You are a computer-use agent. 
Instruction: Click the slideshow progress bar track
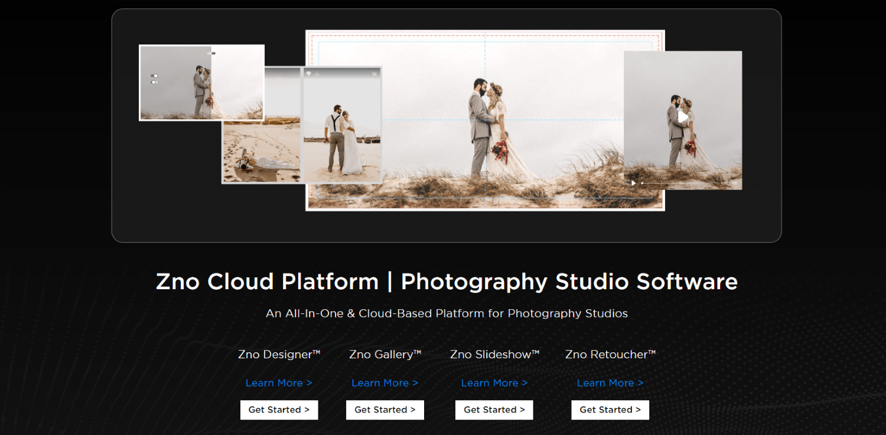tap(679, 183)
